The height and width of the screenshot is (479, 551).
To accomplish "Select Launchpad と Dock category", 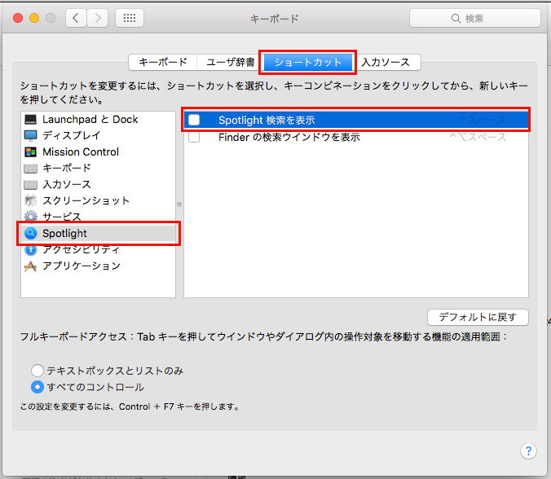I will (x=98, y=120).
